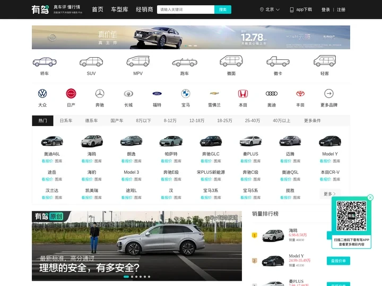The height and width of the screenshot is (286, 382).
Task: Open the Audi 奥迪 brand logo
Action: (x=272, y=93)
